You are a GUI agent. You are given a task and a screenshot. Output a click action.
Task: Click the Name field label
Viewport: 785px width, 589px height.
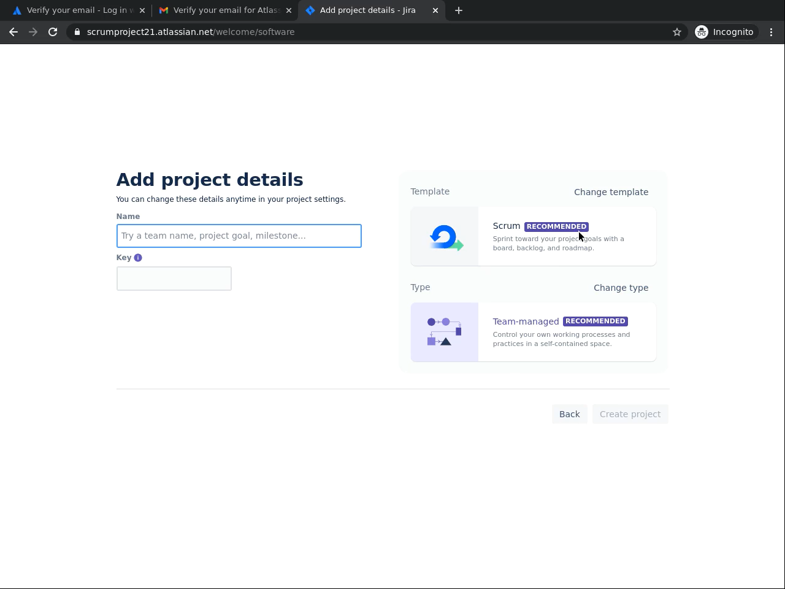click(x=128, y=217)
